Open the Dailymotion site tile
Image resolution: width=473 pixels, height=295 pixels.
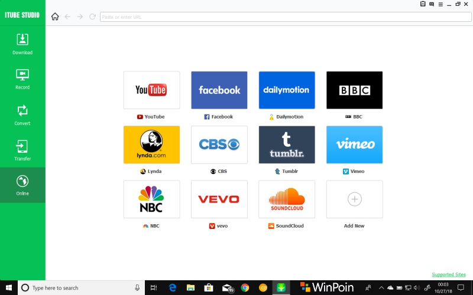(287, 90)
